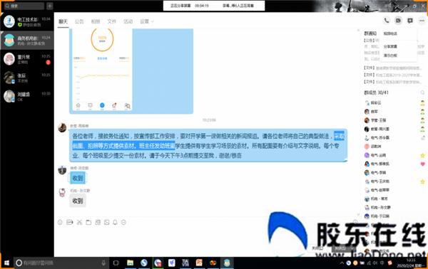Choose 演示白板 from the popup menu
Screen dimensions: 428x269
point(390,56)
